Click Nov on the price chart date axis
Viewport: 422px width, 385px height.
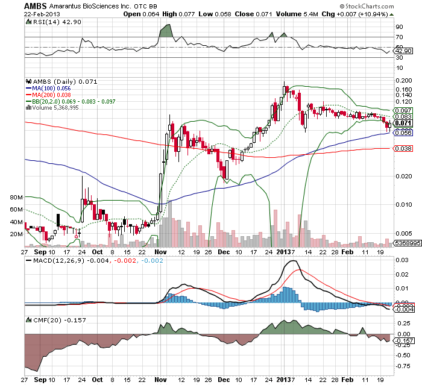coord(161,252)
